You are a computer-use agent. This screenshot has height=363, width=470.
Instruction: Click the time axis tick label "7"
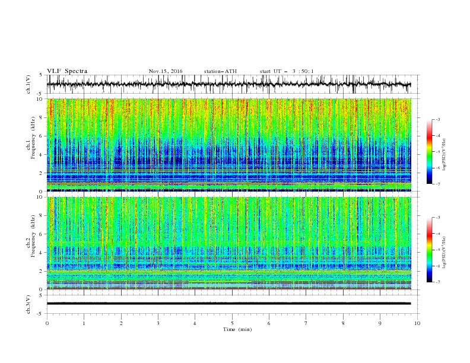point(306,323)
